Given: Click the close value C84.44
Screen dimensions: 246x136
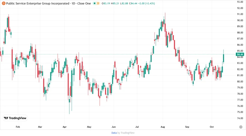Looking at the screenshot, I should pos(133,3).
